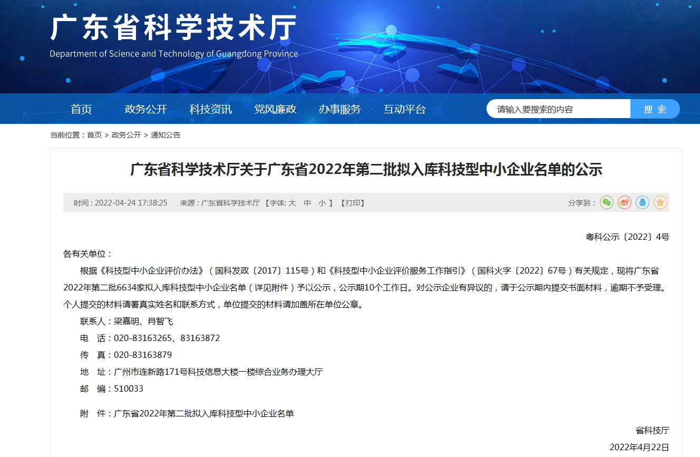Viewport: 700px width, 457px height.
Task: Share the notice to Qzone star icon
Action: pos(660,202)
